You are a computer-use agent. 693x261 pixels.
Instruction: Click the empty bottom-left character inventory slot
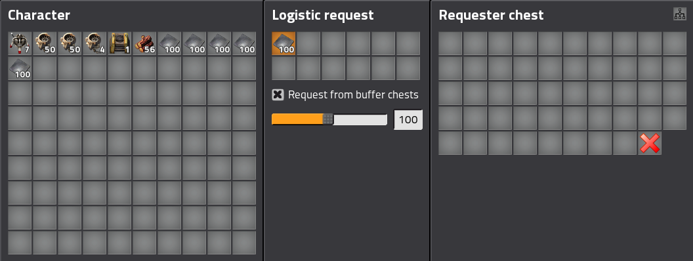(20, 243)
